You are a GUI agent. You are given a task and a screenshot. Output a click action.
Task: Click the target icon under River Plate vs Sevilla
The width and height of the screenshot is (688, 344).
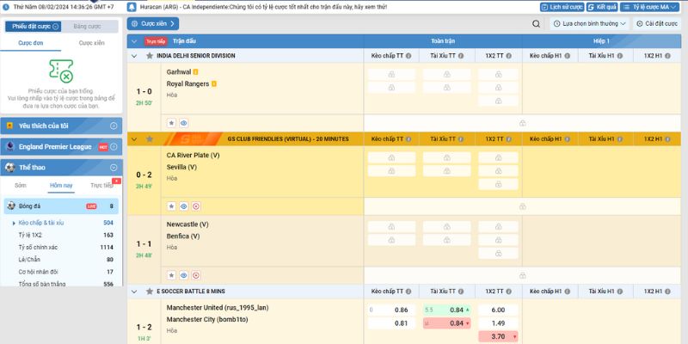coord(196,206)
